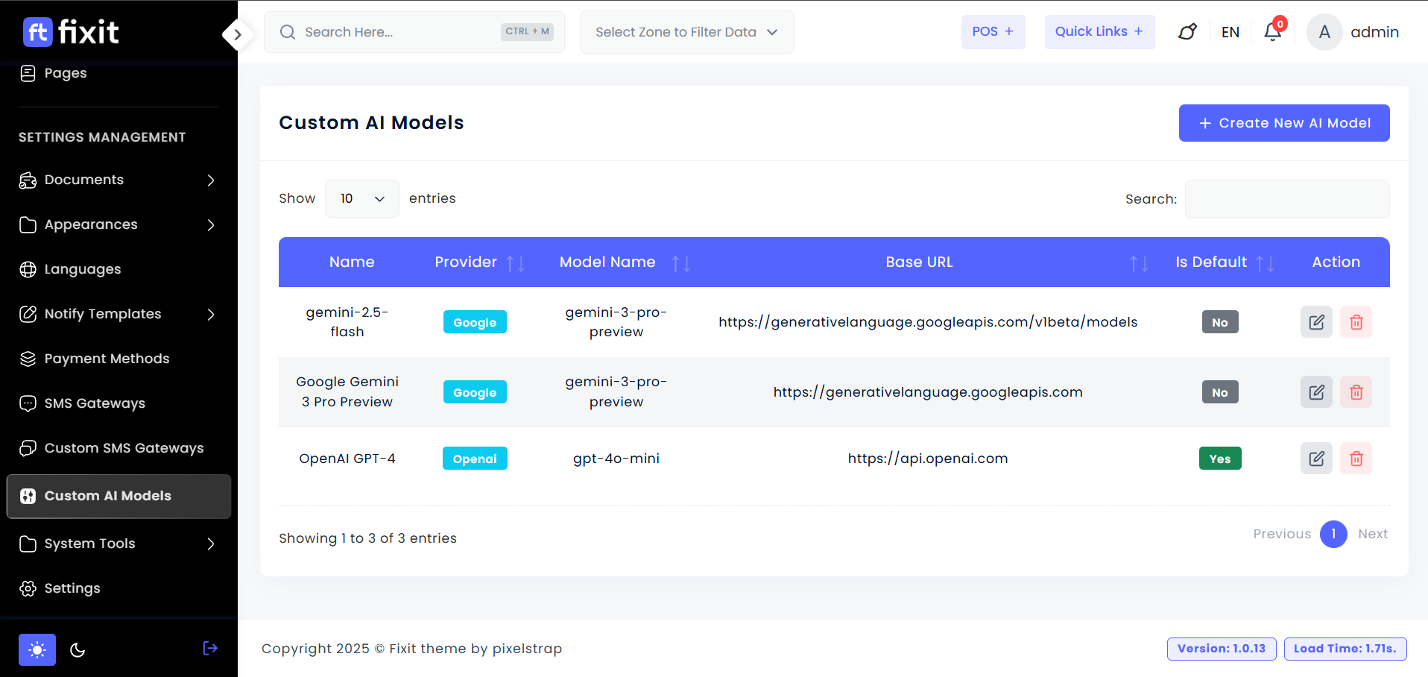Screen dimensions: 1428x677
Task: Delete the gemini-2.5-flash model row
Action: [x=1356, y=322]
